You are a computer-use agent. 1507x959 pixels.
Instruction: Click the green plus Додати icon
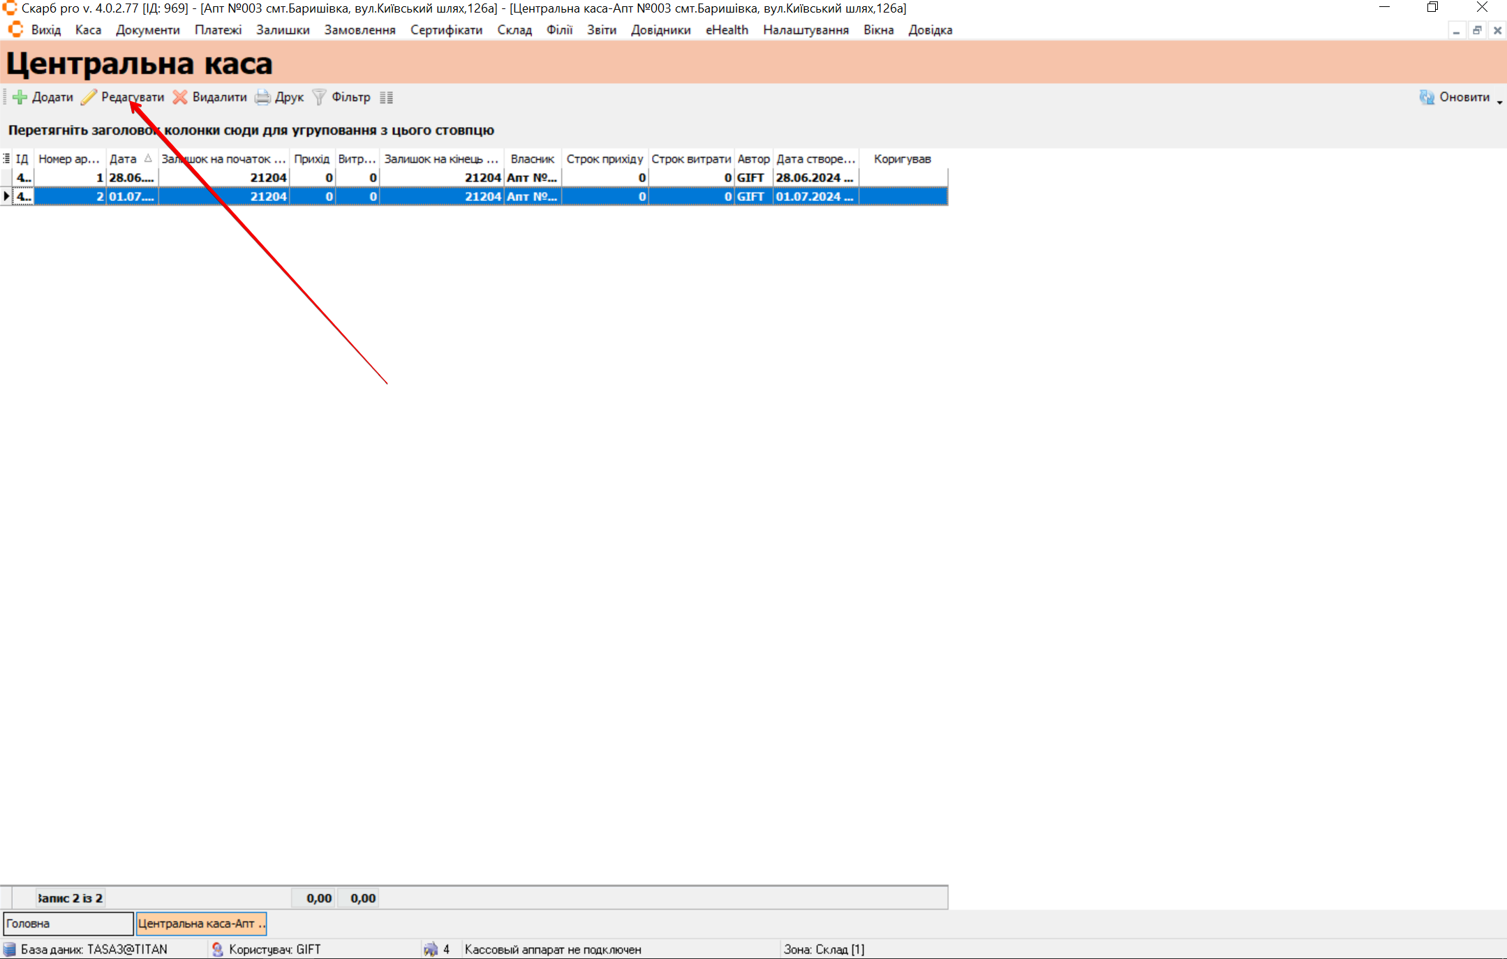[20, 97]
